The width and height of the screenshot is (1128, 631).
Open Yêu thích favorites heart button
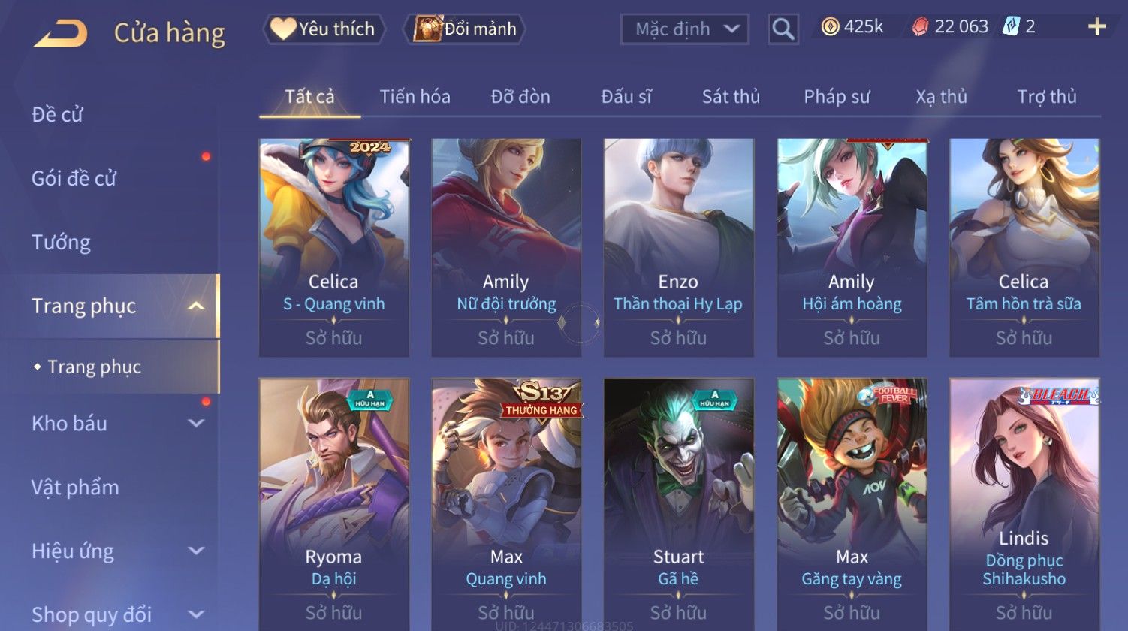click(x=324, y=29)
